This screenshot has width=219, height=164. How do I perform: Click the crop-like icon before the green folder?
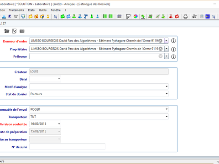click(x=56, y=16)
